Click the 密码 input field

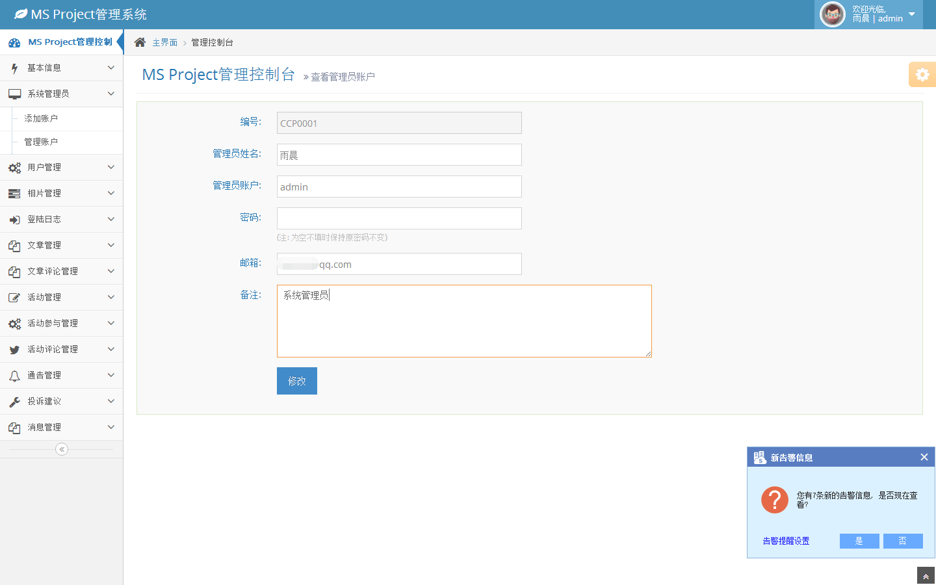(x=399, y=218)
